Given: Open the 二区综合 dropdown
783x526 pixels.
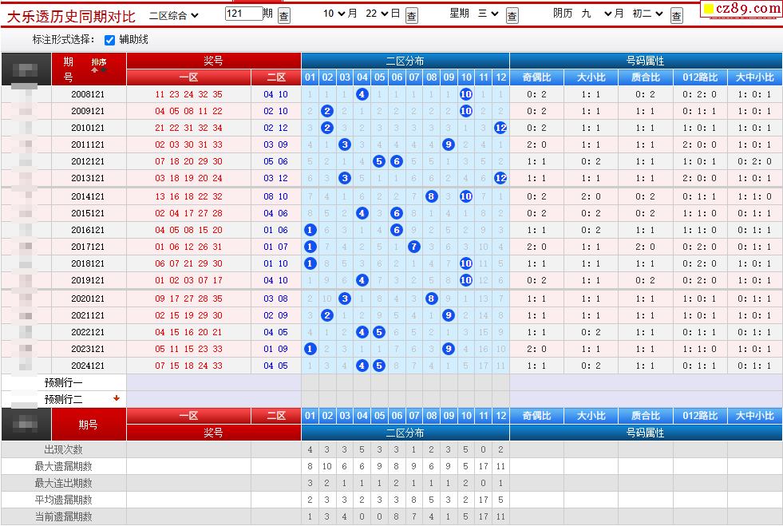Looking at the screenshot, I should 174,14.
